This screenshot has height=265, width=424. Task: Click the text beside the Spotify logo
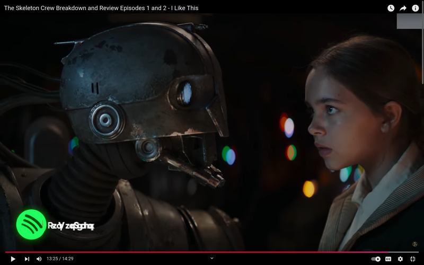(x=71, y=226)
